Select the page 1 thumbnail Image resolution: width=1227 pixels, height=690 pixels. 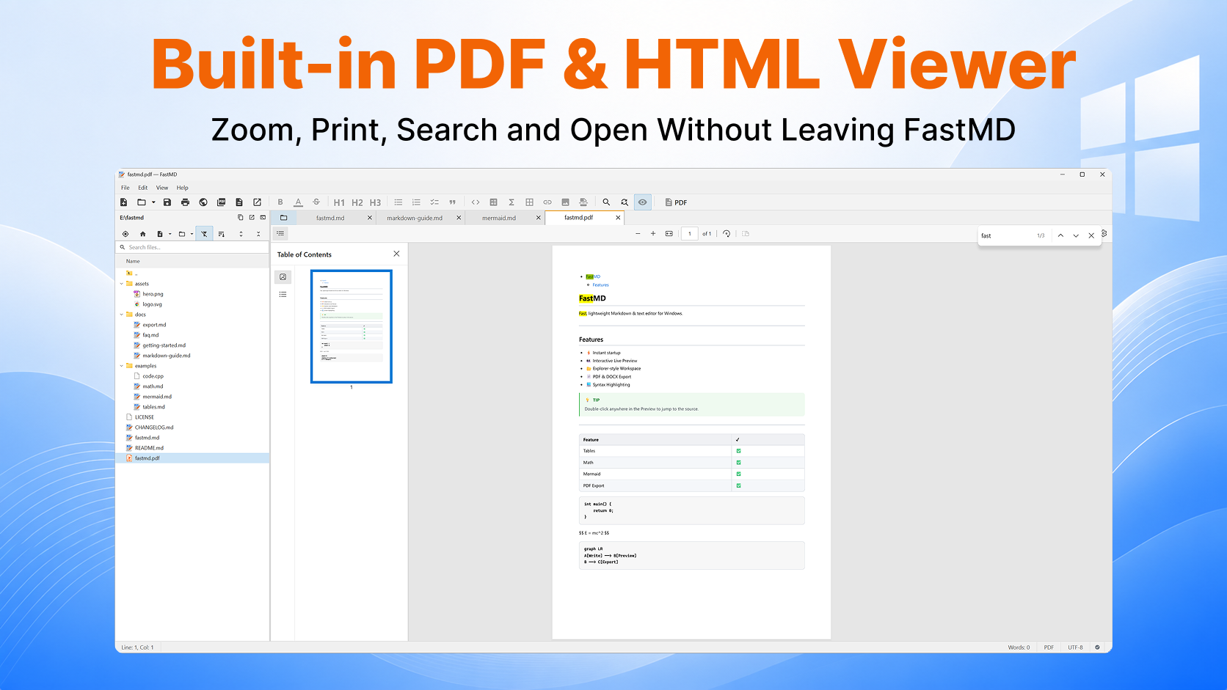[x=352, y=326]
